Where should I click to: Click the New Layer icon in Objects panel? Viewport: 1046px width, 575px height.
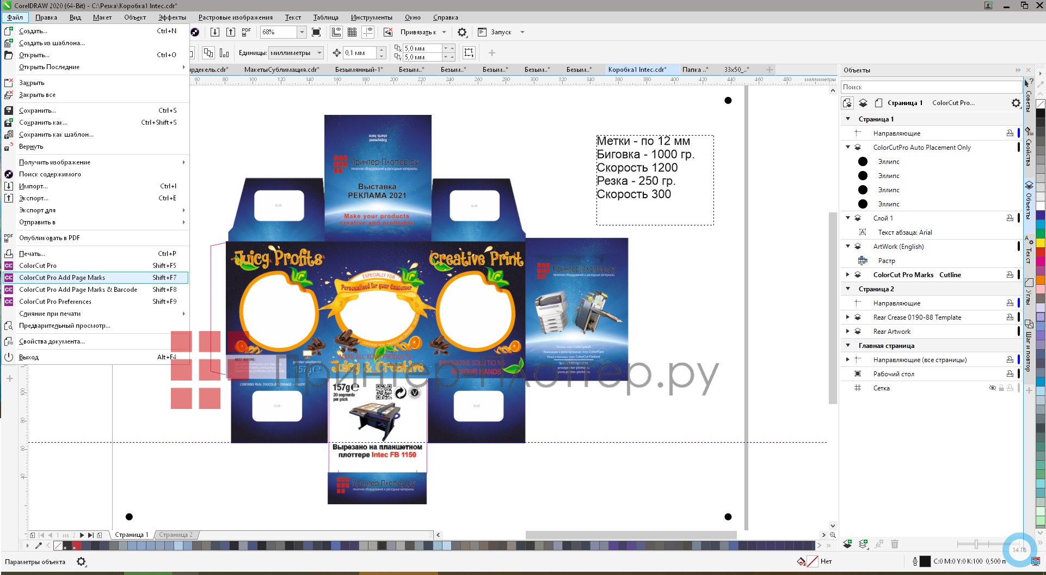click(x=848, y=544)
